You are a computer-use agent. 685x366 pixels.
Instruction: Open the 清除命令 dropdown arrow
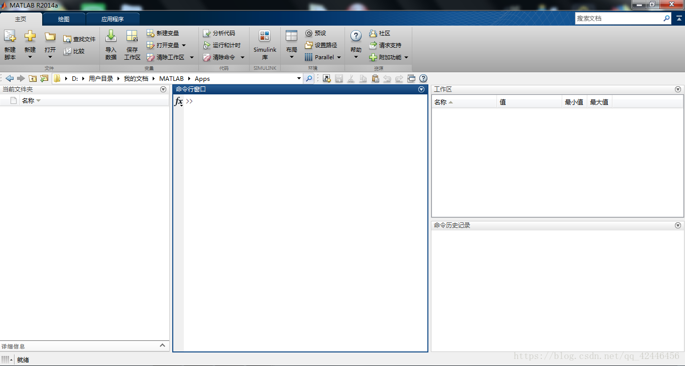coord(242,57)
